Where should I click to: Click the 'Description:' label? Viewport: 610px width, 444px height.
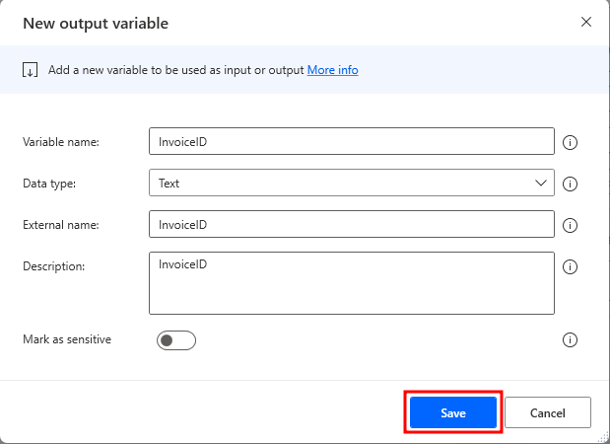53,266
